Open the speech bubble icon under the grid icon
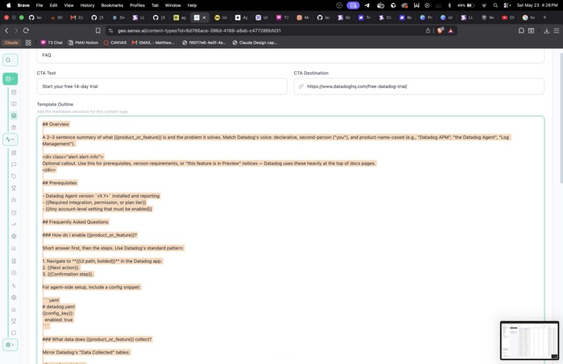The image size is (563, 364). click(x=14, y=164)
